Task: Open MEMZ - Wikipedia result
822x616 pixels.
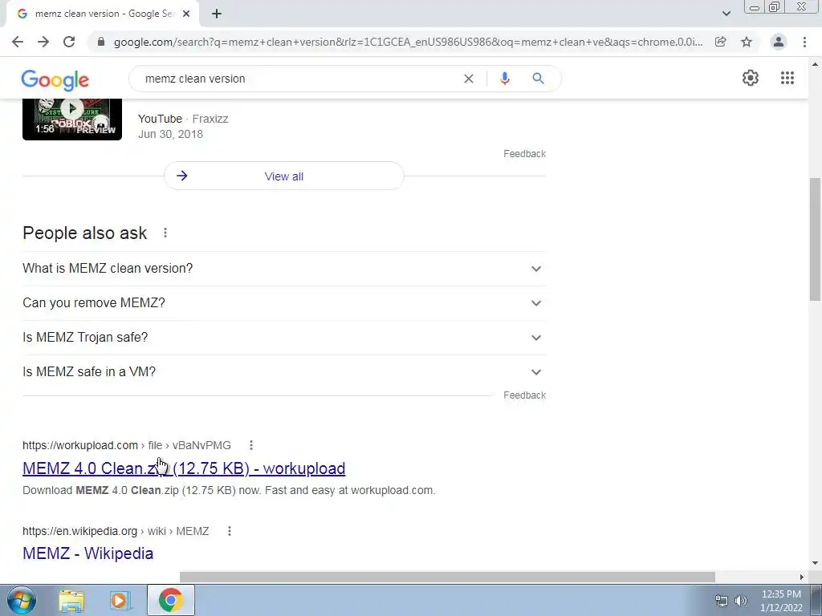Action: coord(88,553)
